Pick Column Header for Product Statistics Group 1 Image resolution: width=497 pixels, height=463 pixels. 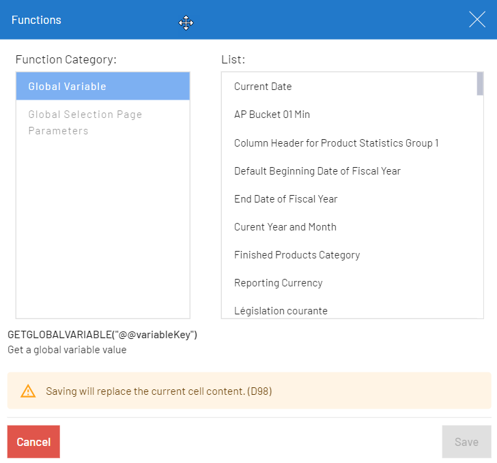(336, 143)
